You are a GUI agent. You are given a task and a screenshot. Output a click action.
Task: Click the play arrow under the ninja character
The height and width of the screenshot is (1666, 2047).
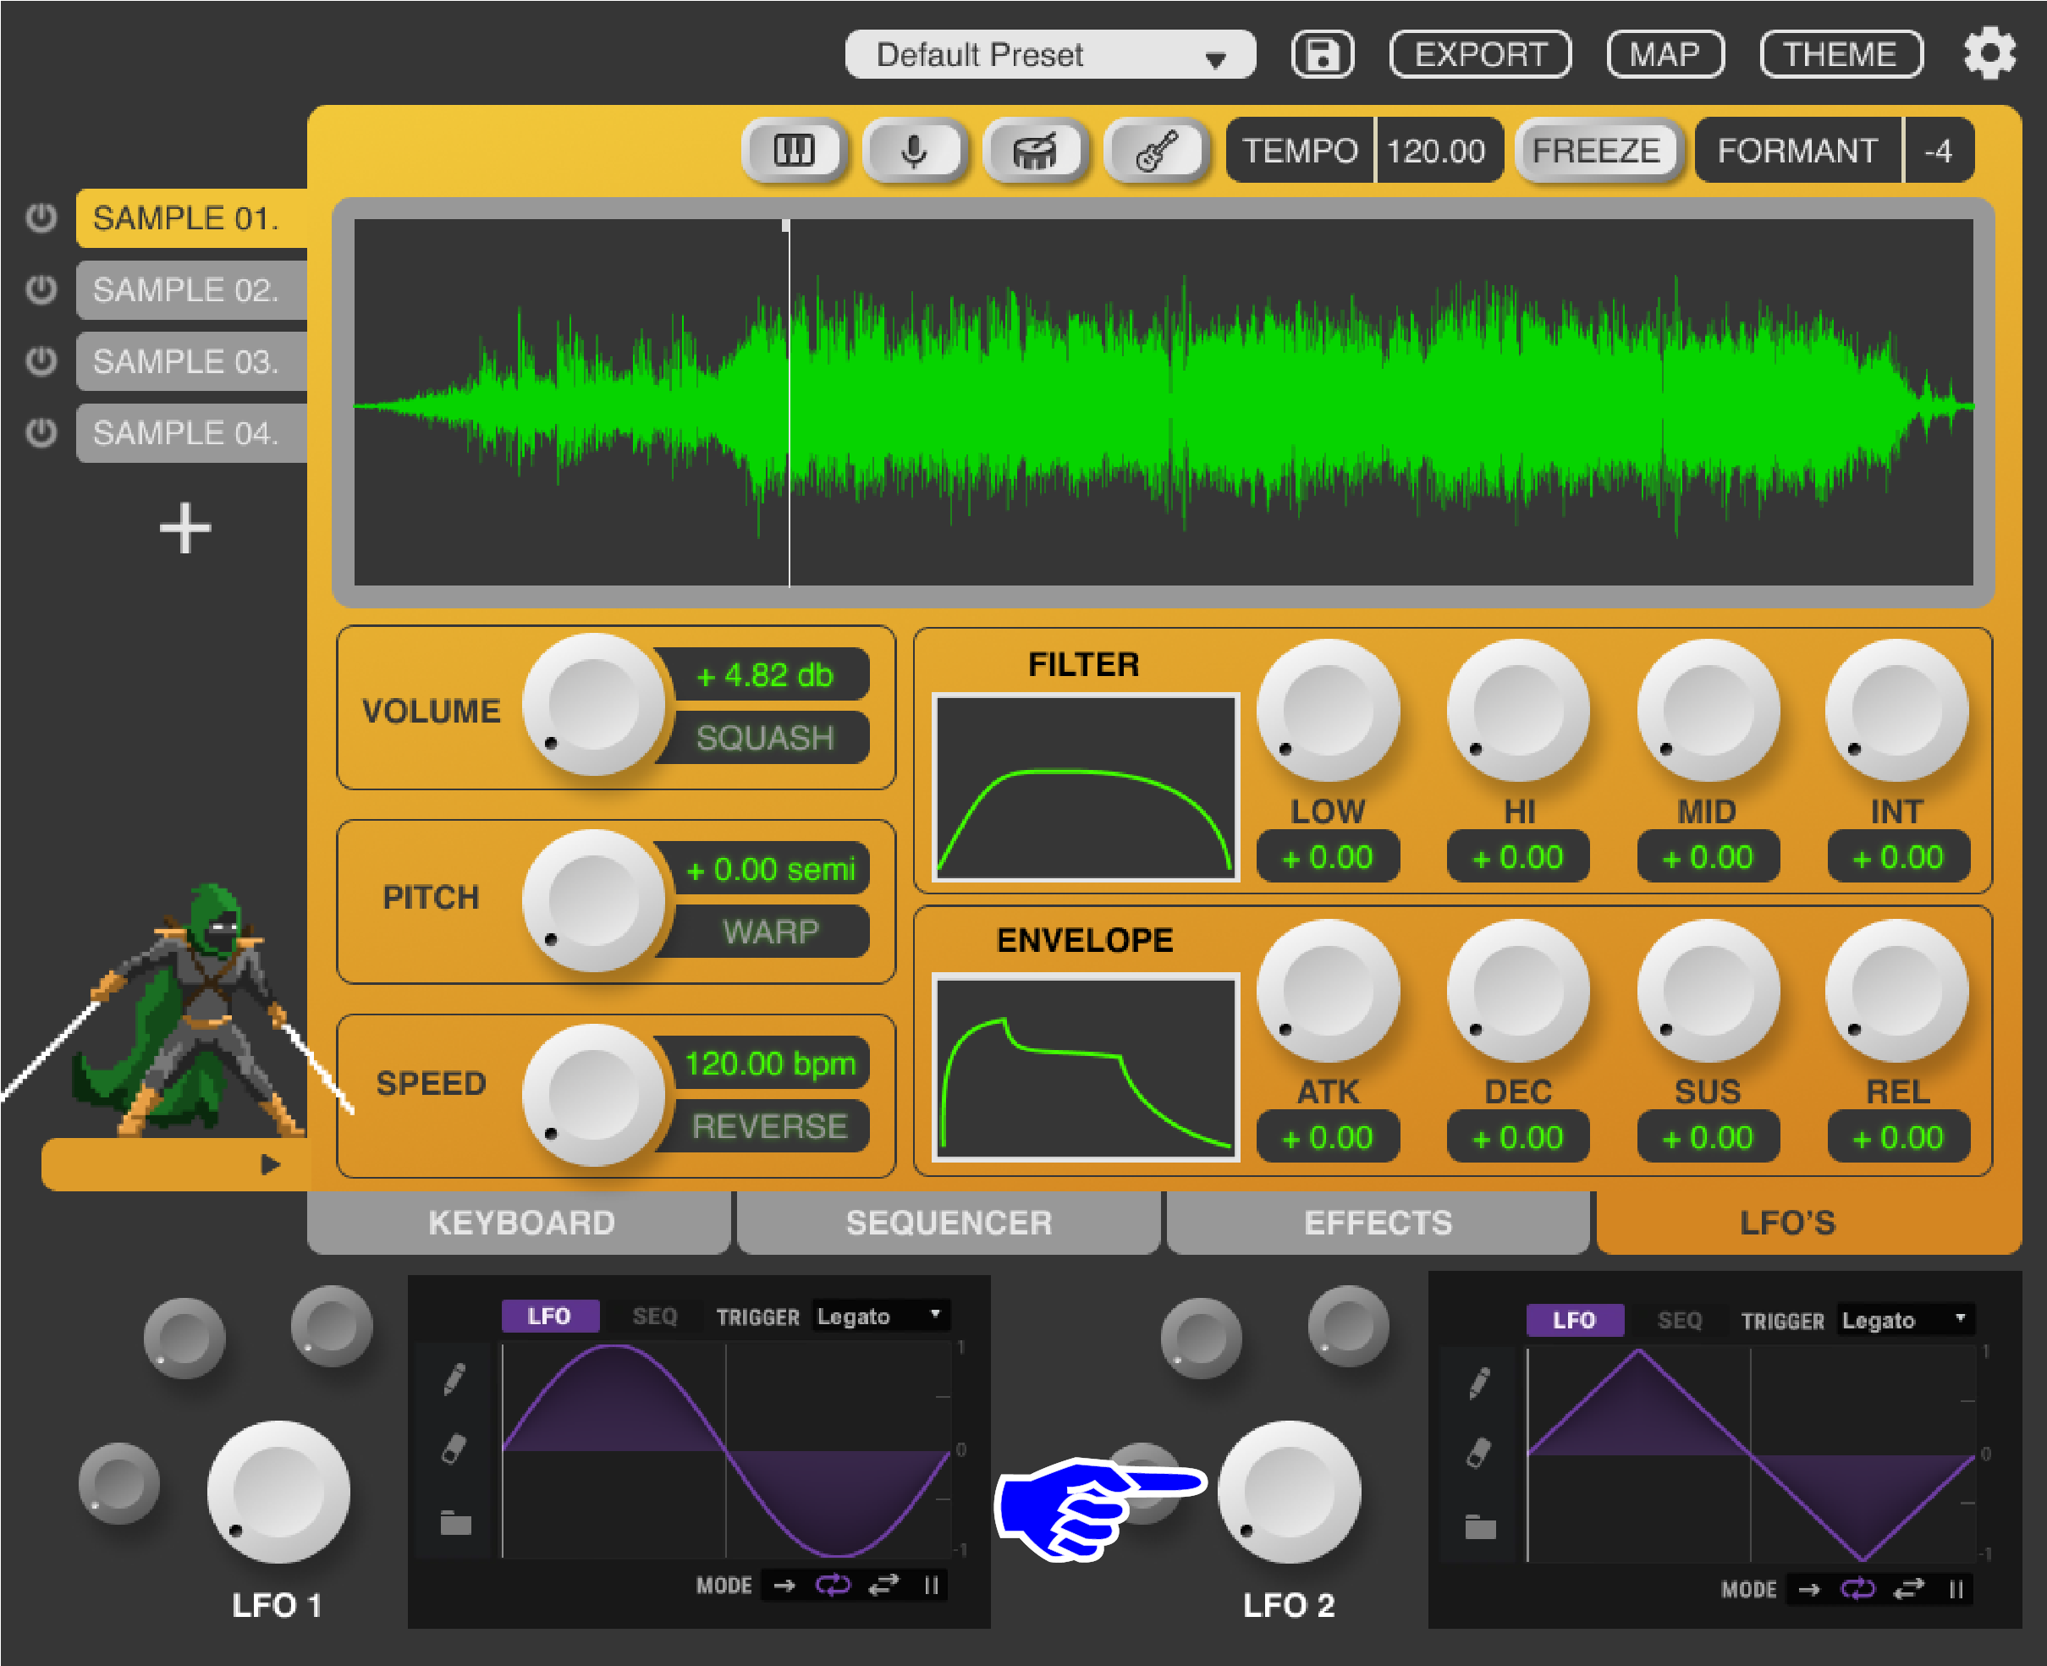270,1165
